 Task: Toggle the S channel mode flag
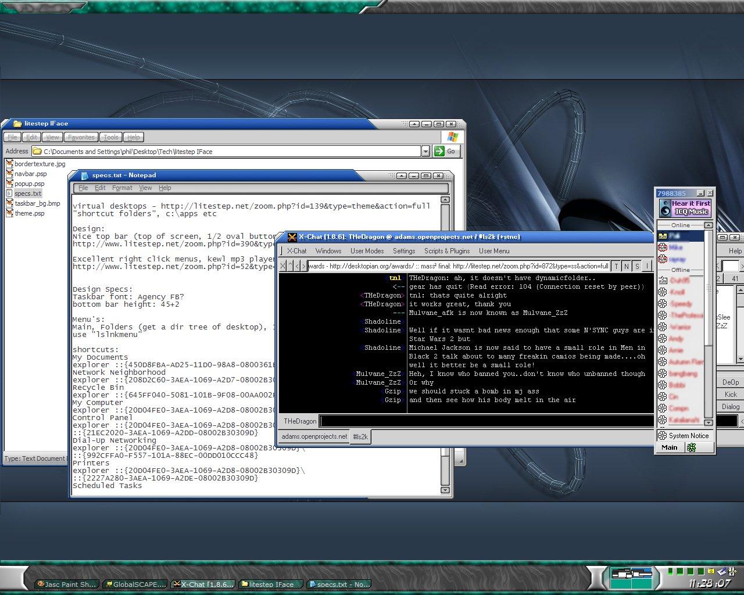coord(637,266)
